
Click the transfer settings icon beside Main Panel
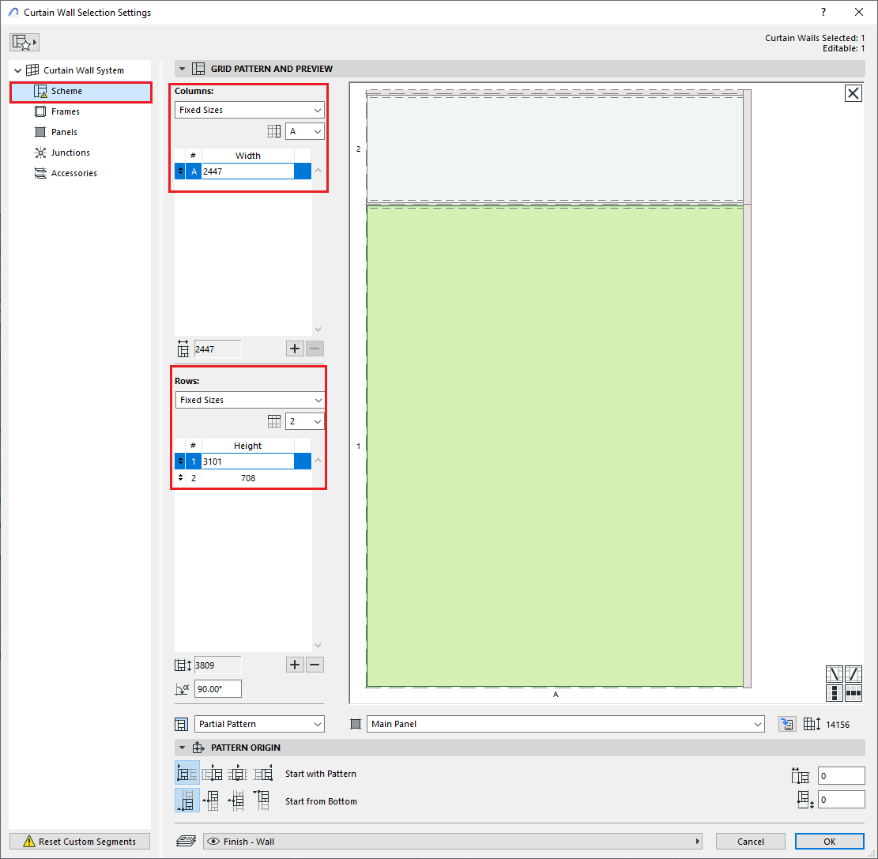(x=787, y=723)
